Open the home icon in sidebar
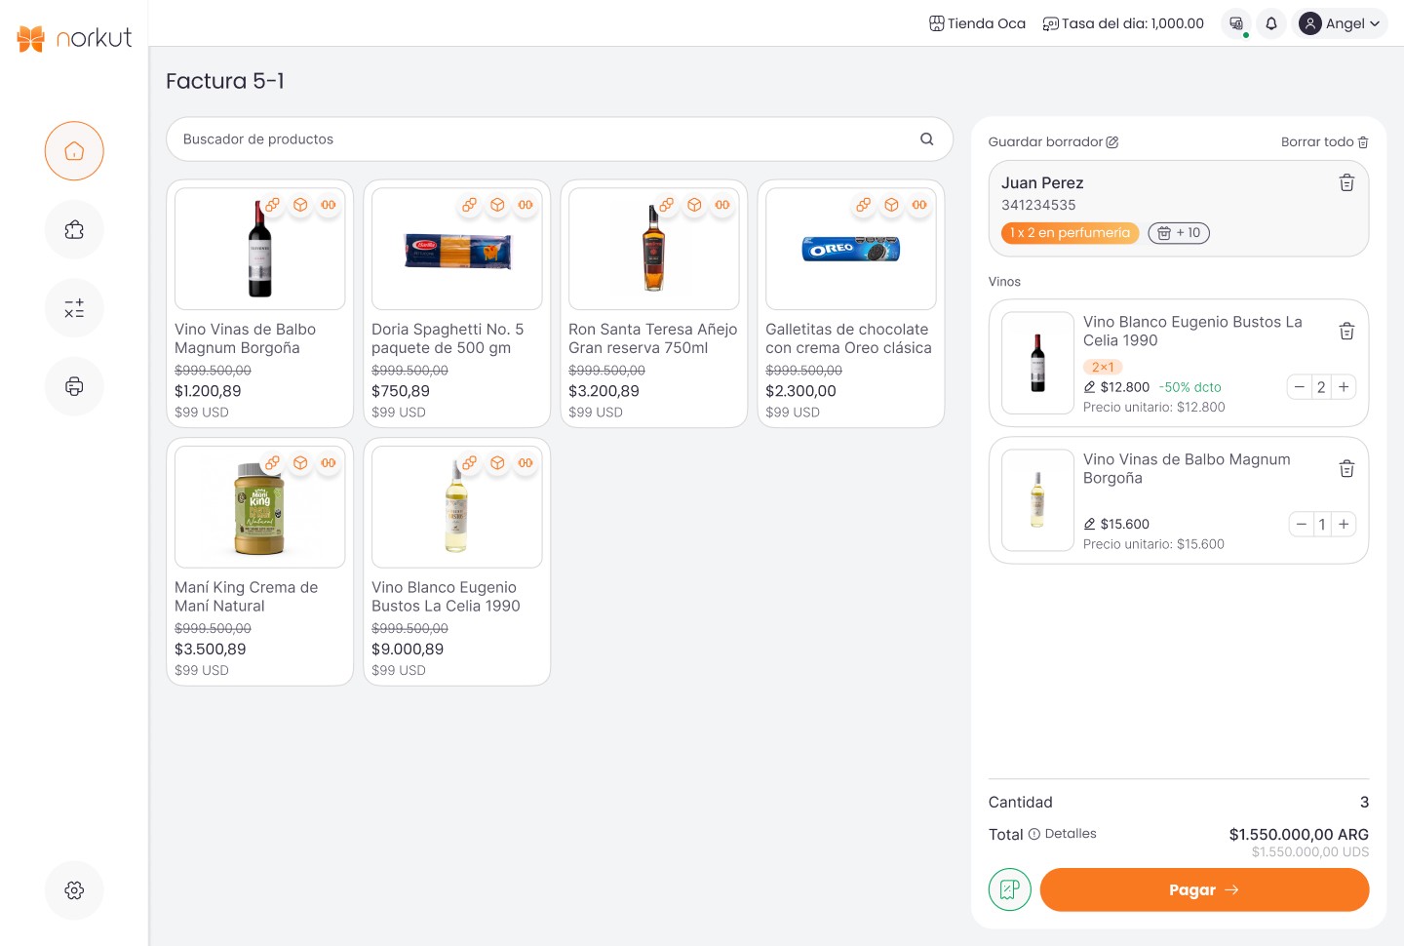This screenshot has width=1404, height=946. [x=74, y=151]
